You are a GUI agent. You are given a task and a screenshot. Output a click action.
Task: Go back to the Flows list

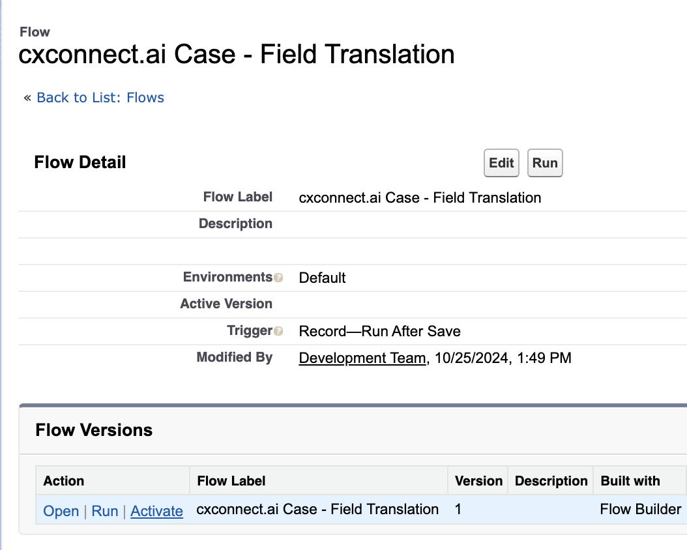coord(100,98)
